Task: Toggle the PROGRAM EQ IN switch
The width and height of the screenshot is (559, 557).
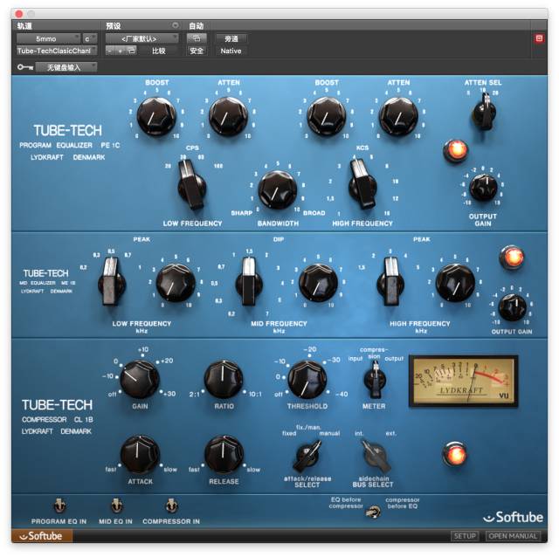Action: tap(59, 505)
